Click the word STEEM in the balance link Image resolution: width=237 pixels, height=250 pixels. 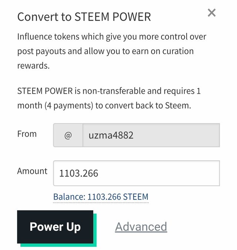136,197
